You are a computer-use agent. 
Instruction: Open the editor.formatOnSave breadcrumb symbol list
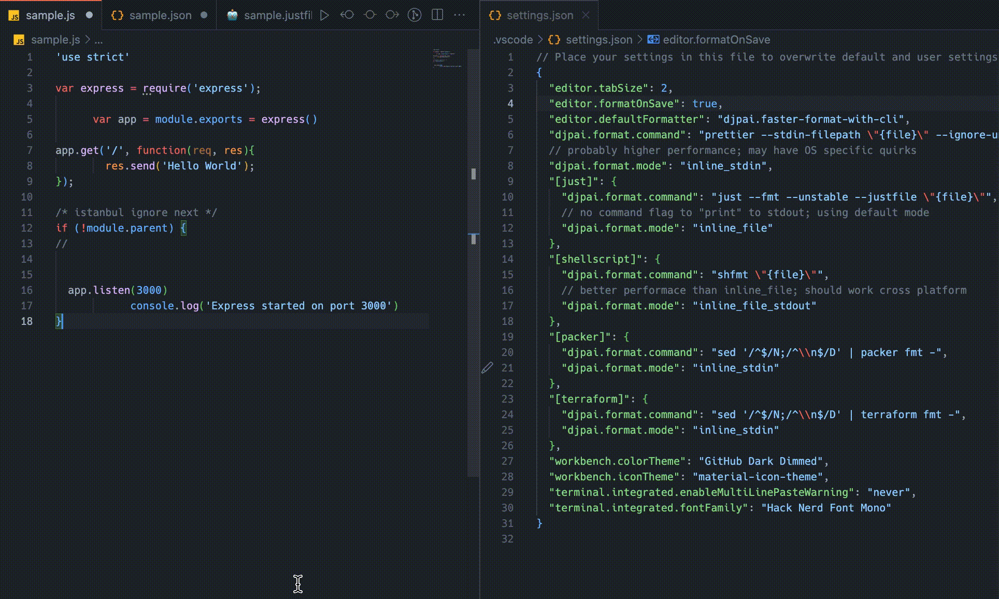pyautogui.click(x=716, y=40)
